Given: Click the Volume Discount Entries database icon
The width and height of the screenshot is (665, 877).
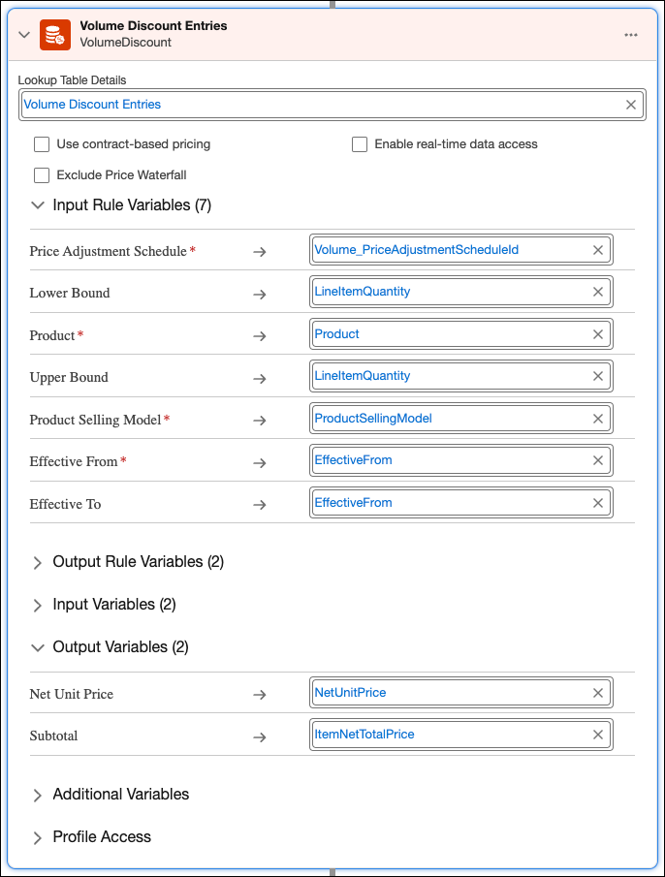Looking at the screenshot, I should pyautogui.click(x=55, y=35).
